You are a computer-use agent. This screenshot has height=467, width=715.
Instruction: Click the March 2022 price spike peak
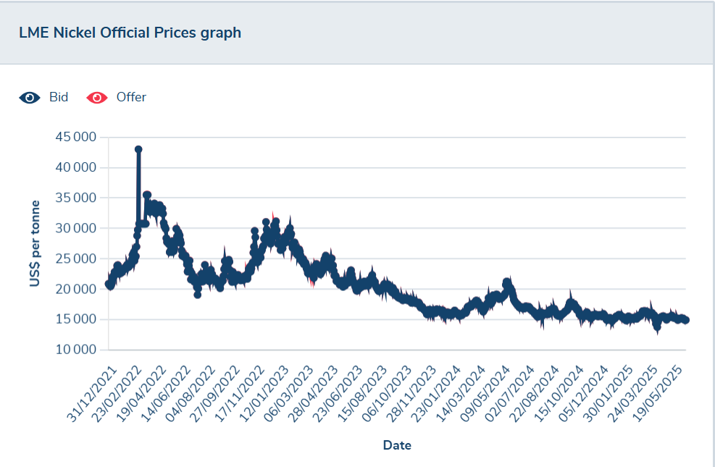tap(138, 149)
